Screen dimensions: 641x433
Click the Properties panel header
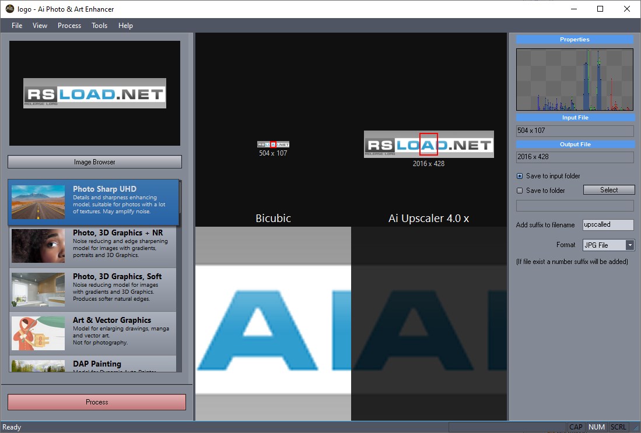[575, 39]
